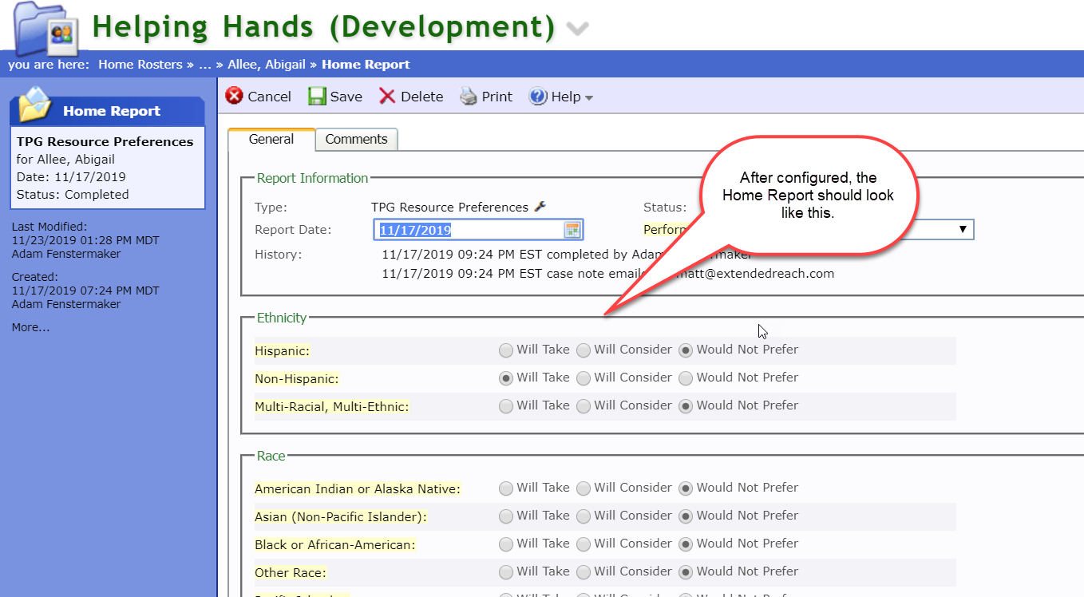Expand the workspace chevron next to Helping Hands title

577,29
